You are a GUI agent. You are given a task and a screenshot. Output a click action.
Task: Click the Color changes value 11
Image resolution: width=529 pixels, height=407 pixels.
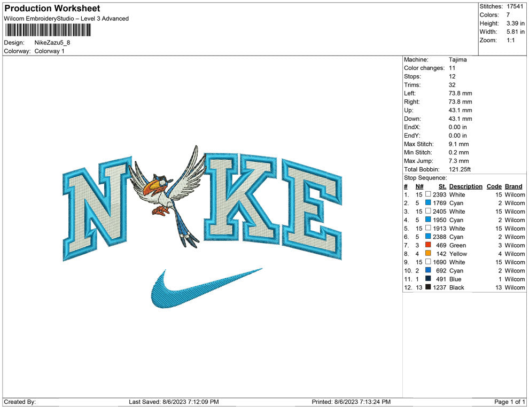tap(452, 68)
